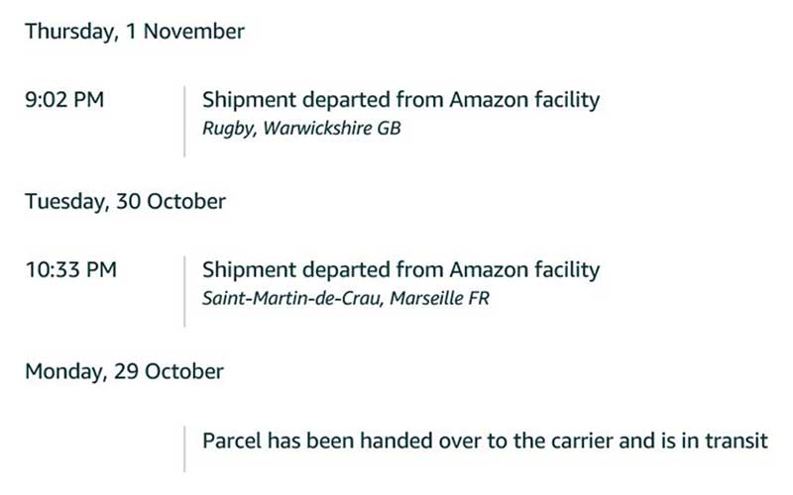
Task: Click the shipment departed status above Saint-Martin-de-Crau
Action: pos(400,269)
